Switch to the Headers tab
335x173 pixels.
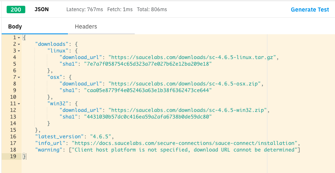click(x=86, y=26)
